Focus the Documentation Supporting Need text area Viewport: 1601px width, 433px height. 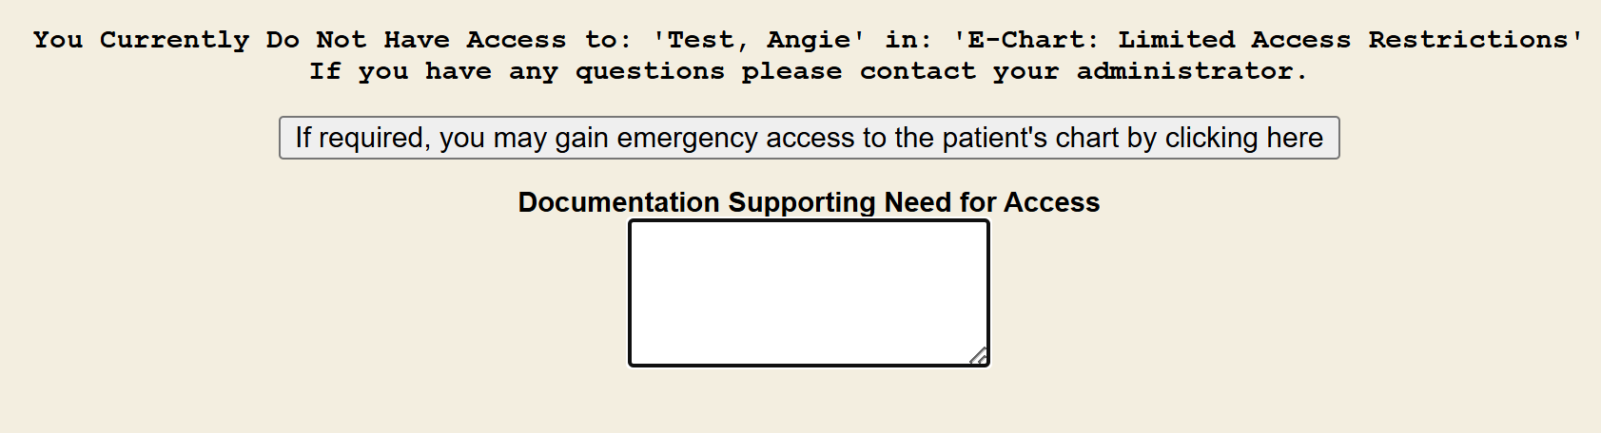tap(809, 292)
